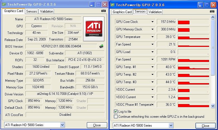The height and width of the screenshot is (130, 218).
Task: Click the Texture Fillrate value 68.0 GTexel/s
Action: pyautogui.click(x=90, y=73)
